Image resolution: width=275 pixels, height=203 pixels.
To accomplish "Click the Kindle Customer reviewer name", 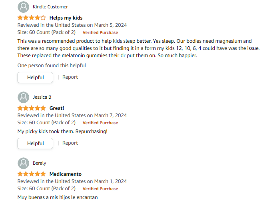I will tap(50, 7).
